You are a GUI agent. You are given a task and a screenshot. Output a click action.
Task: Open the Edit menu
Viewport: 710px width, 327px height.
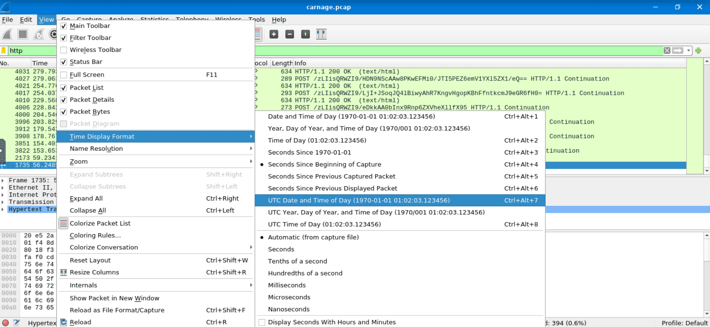point(26,20)
